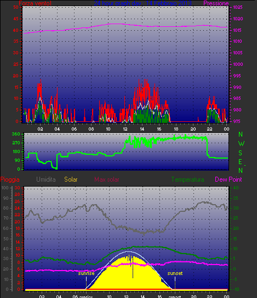Click the S wind direction label

point(241,153)
